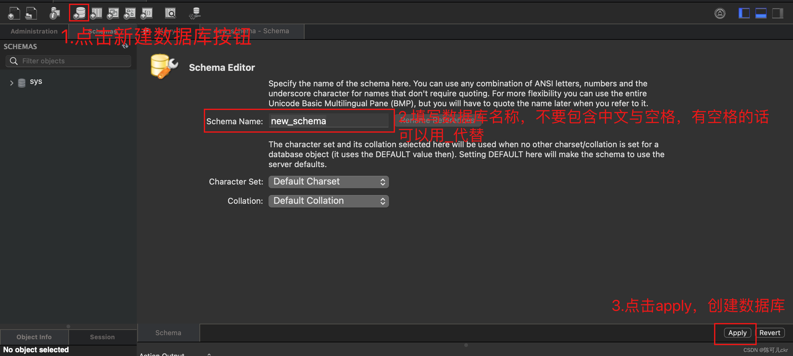Click create new function icon

click(x=147, y=13)
